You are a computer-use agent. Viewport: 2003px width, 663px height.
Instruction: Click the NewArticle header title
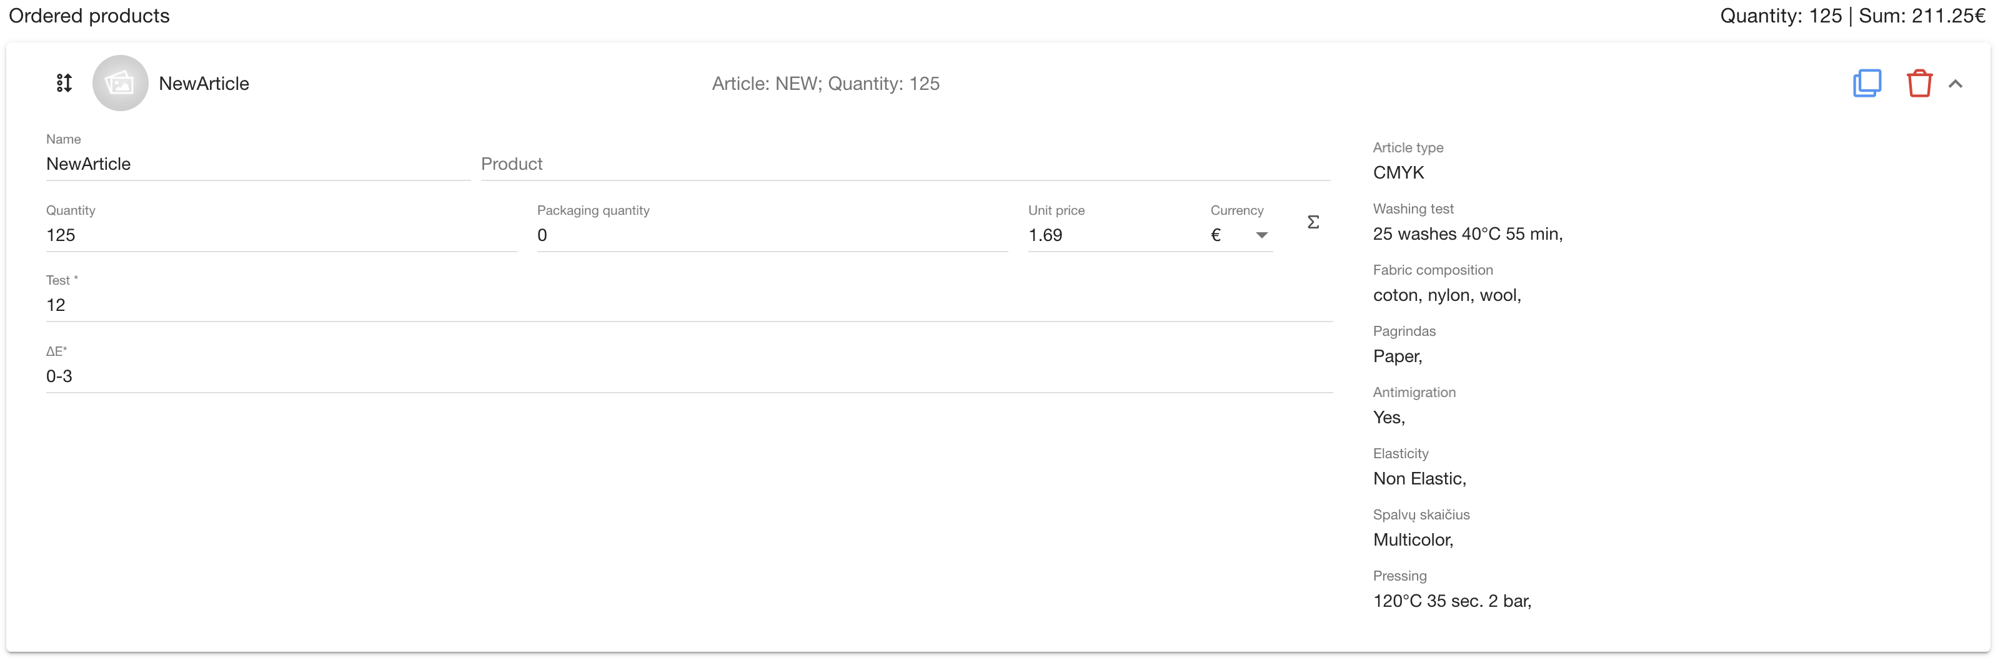click(x=204, y=84)
